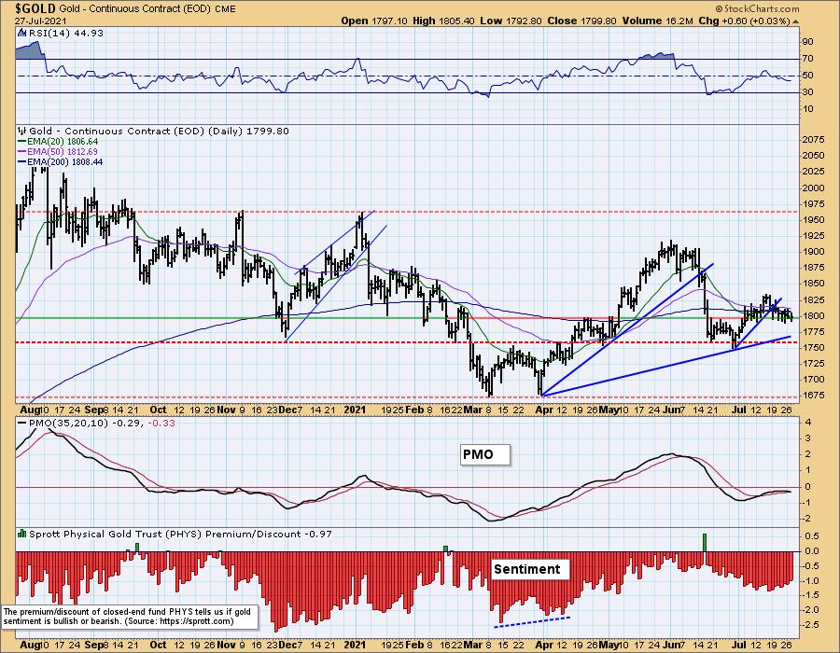Viewport: 840px width, 653px height.
Task: Click the boxed PMO annotation label
Action: tap(485, 455)
